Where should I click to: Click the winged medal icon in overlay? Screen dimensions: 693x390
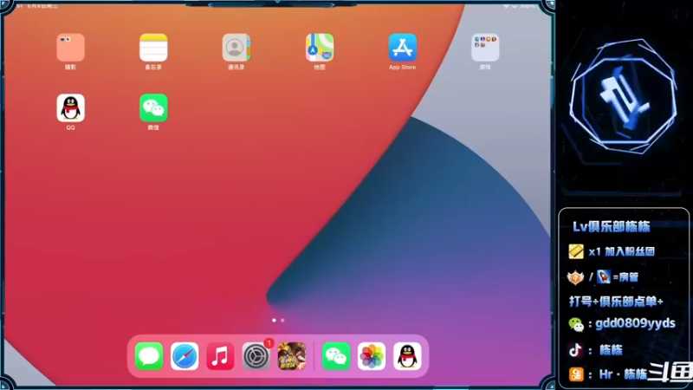point(575,277)
